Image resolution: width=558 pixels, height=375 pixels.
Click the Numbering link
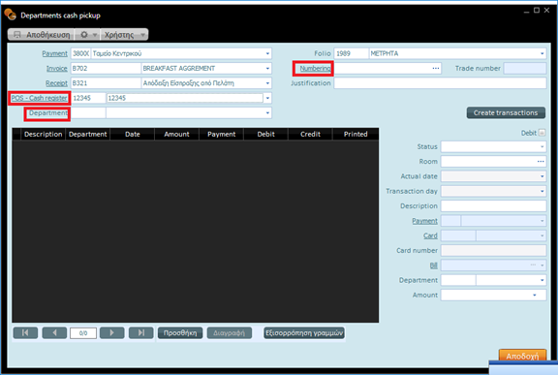(x=315, y=68)
